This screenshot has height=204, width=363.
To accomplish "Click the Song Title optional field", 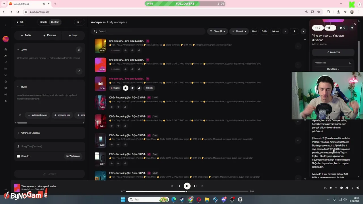I will [49, 146].
